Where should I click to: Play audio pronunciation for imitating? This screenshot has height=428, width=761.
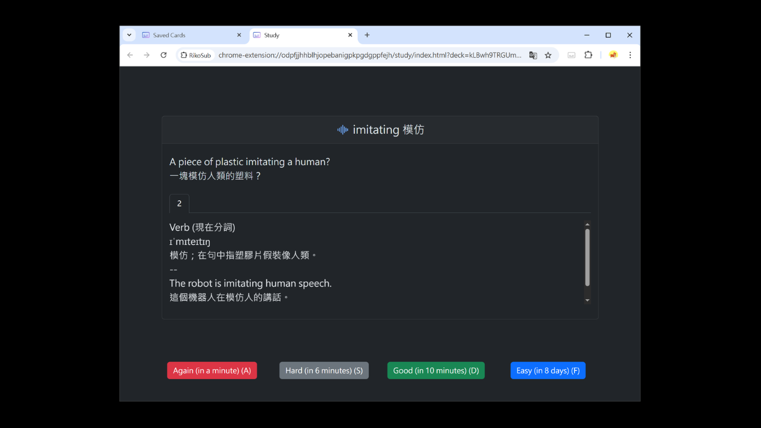(x=342, y=130)
